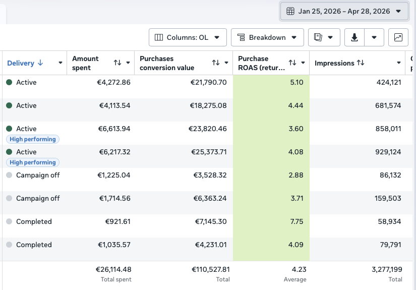Sort Purchases conversion value arrows icon

click(x=216, y=63)
